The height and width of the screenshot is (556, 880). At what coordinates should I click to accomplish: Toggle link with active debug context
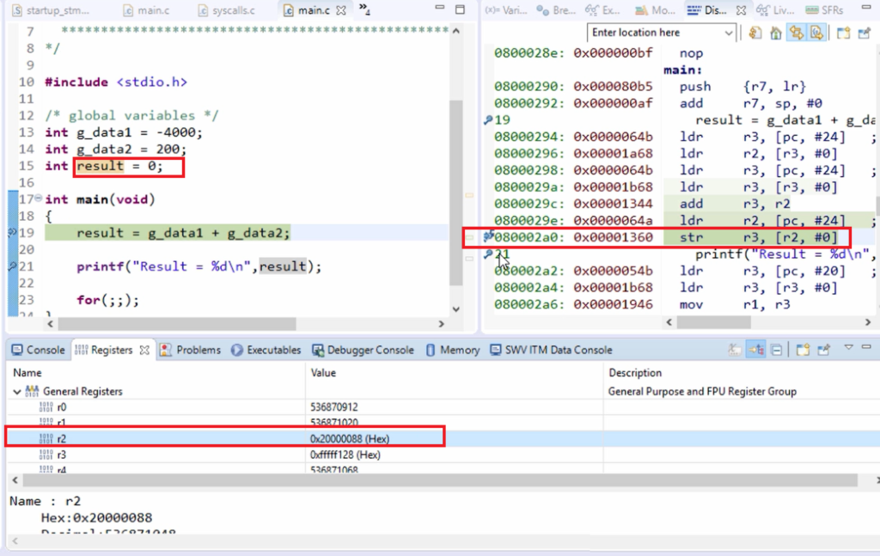tap(797, 34)
